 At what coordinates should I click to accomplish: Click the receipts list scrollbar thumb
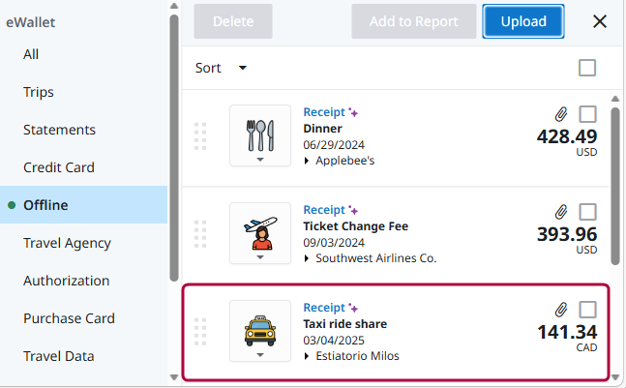[x=615, y=186]
